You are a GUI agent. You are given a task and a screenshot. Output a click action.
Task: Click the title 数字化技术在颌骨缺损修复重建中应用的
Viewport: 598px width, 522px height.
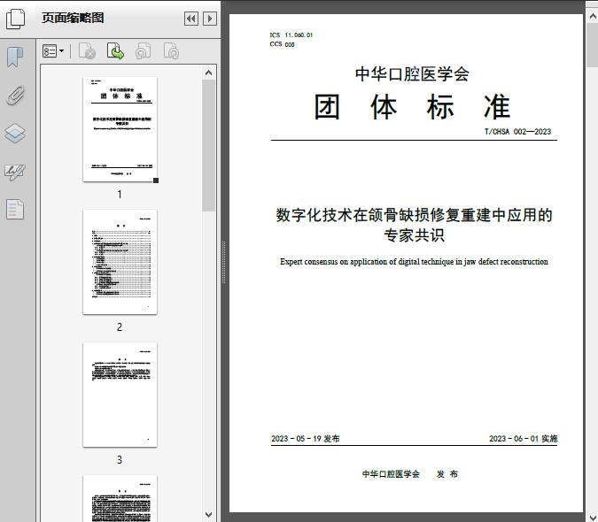[x=415, y=215]
